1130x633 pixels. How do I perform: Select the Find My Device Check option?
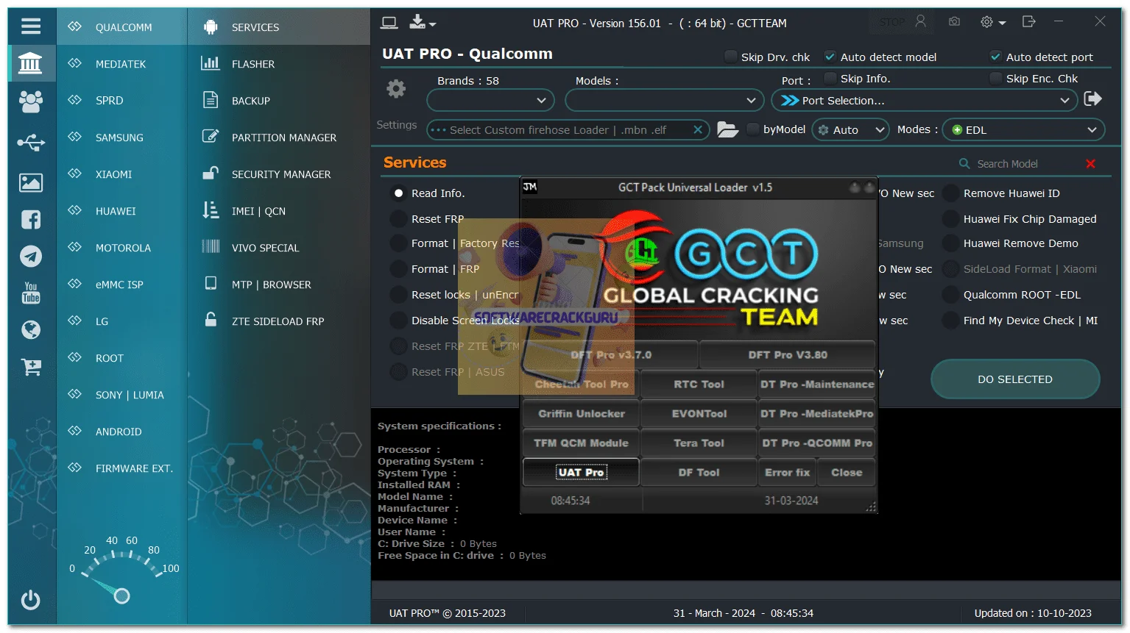pos(1020,321)
